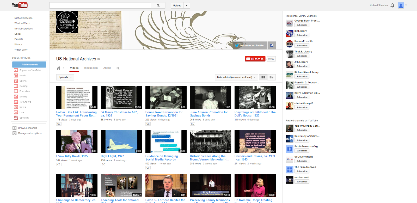Click Follow us on Twitter banner link

(x=250, y=45)
